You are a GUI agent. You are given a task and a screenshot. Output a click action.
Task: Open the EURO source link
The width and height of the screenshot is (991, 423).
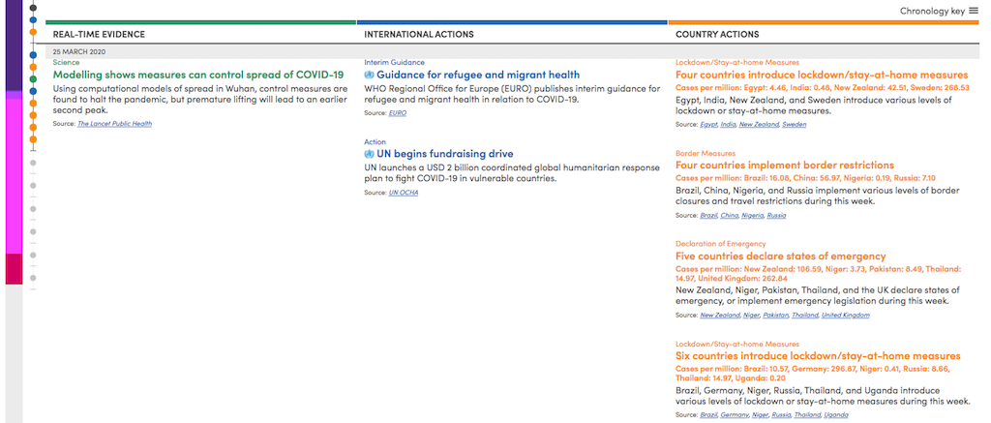click(x=398, y=112)
